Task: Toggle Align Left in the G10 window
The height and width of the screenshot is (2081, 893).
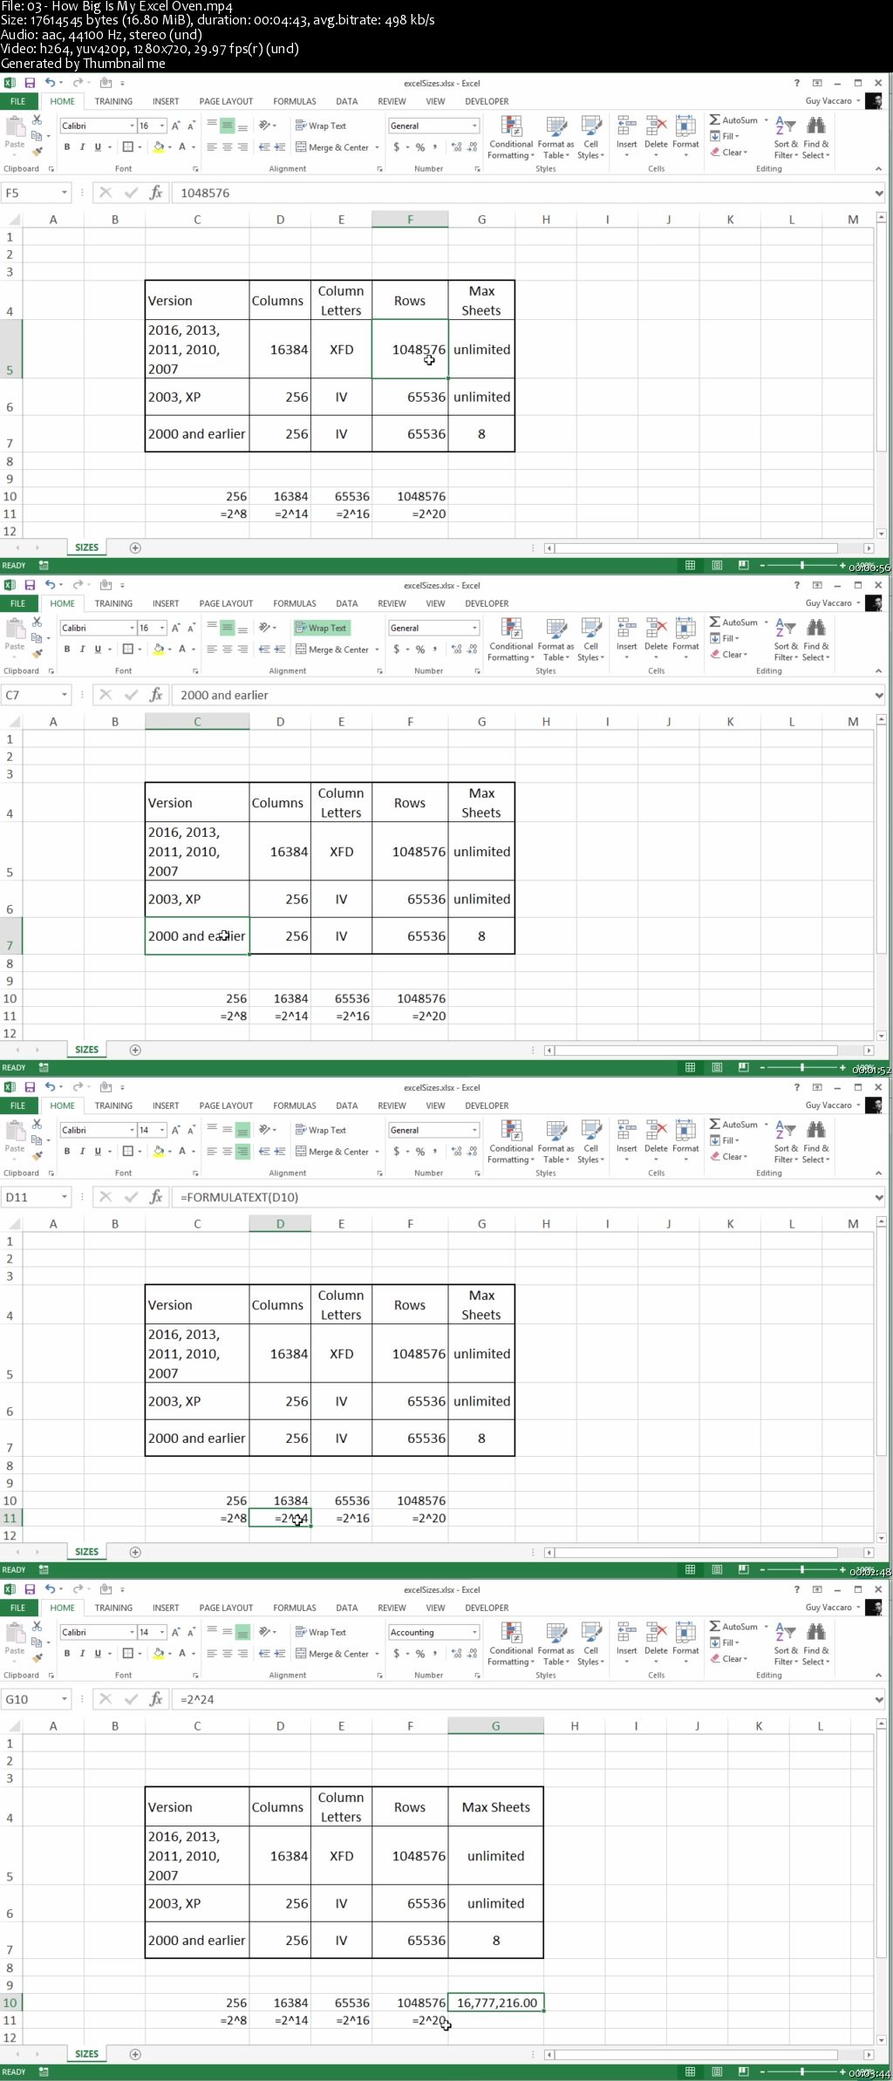Action: click(x=211, y=1654)
